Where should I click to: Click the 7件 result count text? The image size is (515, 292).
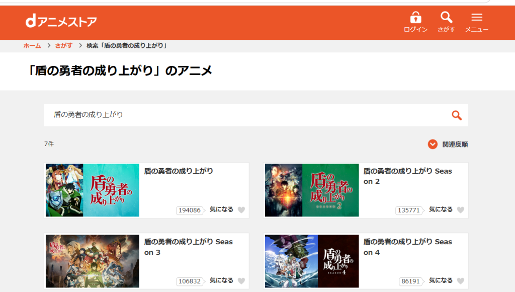click(49, 143)
